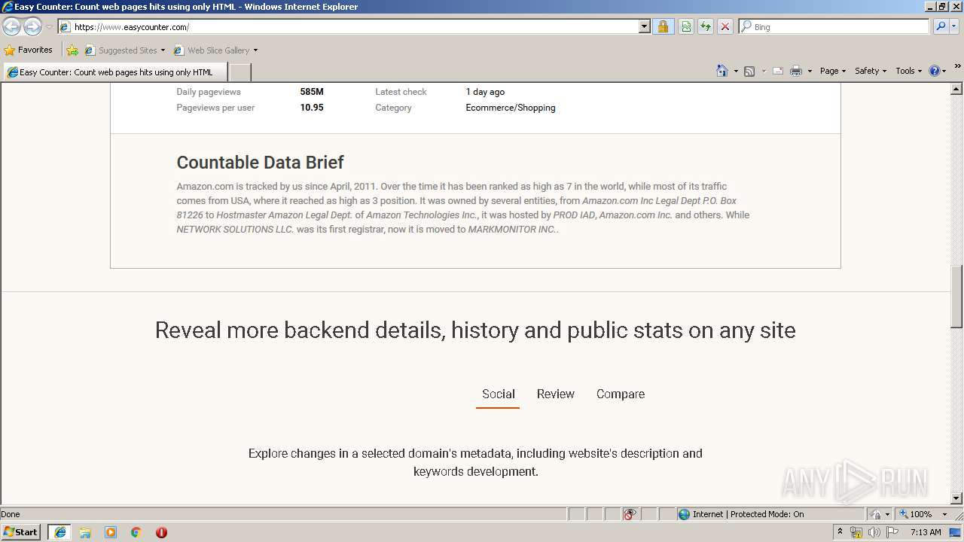Screen dimensions: 964x542
Task: Open the Page menu
Action: pos(833,71)
